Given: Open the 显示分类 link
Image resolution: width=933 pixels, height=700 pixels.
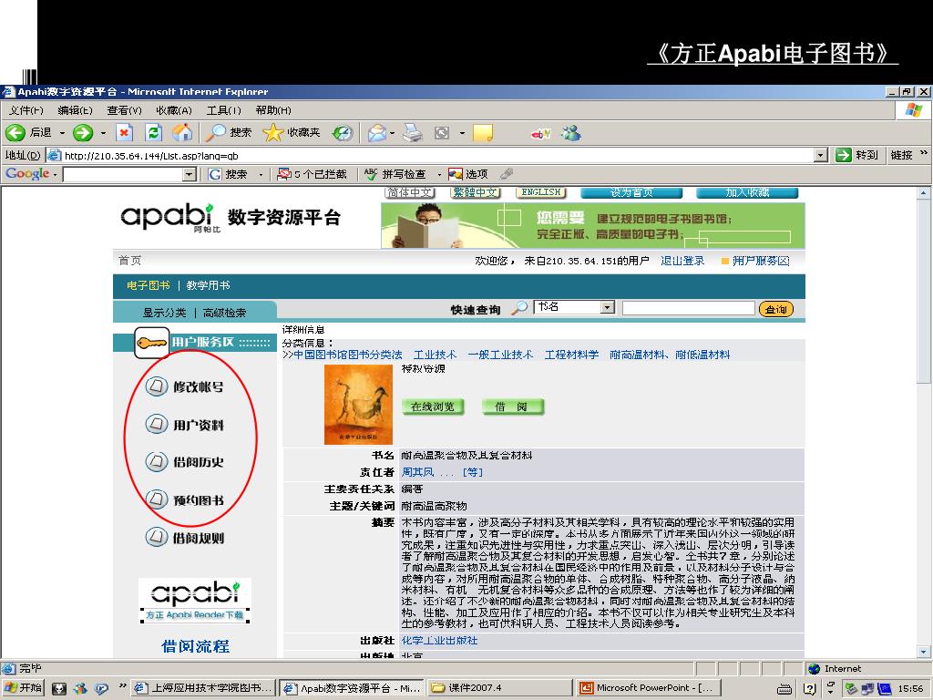Looking at the screenshot, I should tap(164, 313).
